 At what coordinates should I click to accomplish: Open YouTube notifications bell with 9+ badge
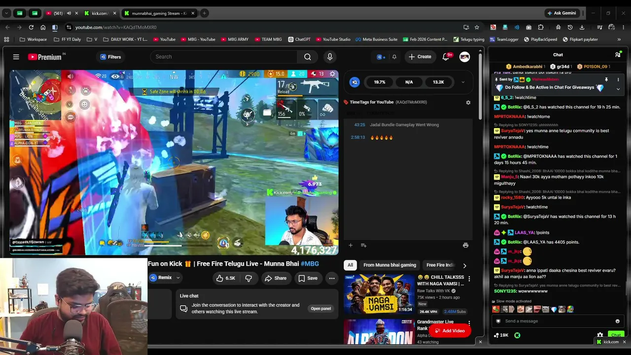pos(446,57)
